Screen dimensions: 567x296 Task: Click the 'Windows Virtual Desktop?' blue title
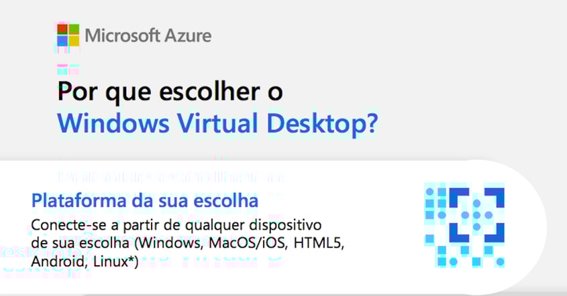click(217, 124)
